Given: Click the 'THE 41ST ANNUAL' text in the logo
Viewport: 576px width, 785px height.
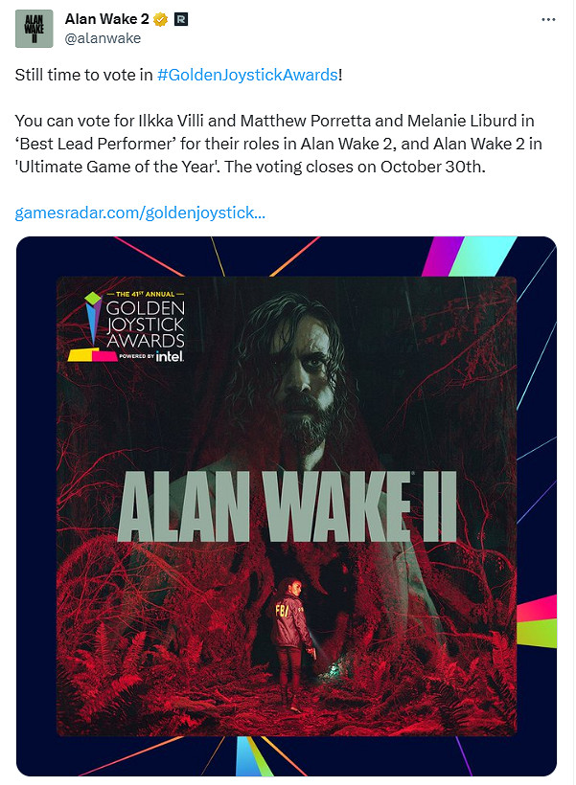Looking at the screenshot, I should tap(146, 294).
